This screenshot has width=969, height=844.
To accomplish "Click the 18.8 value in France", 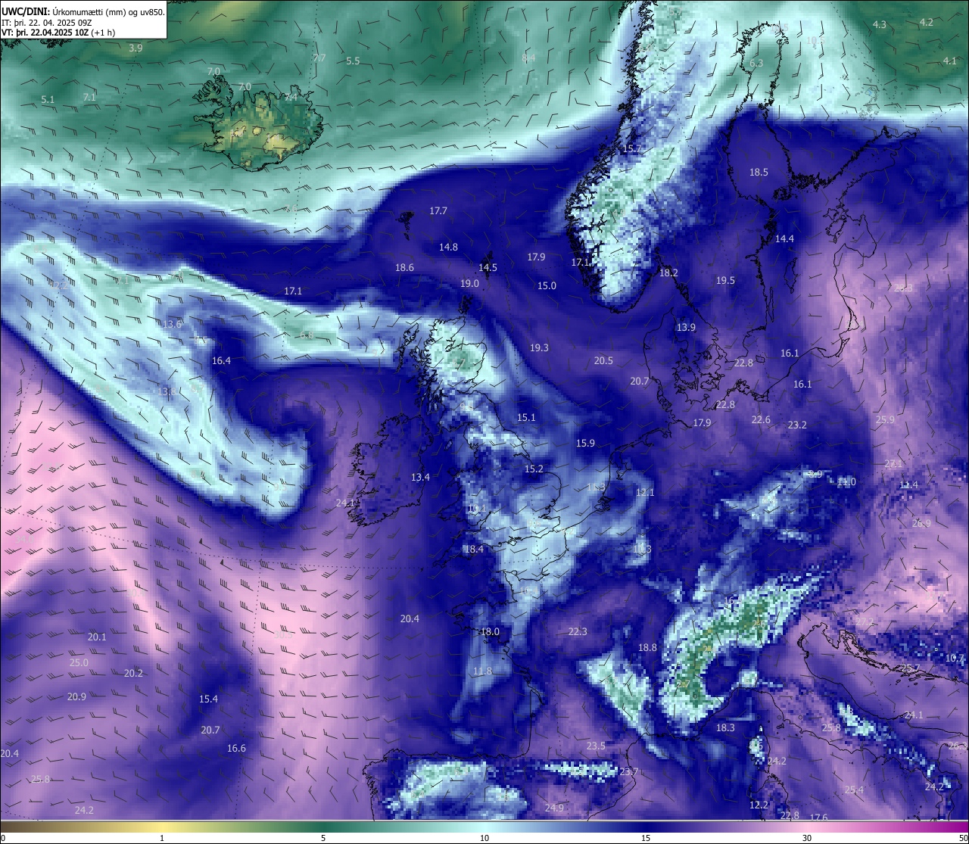I will [647, 648].
